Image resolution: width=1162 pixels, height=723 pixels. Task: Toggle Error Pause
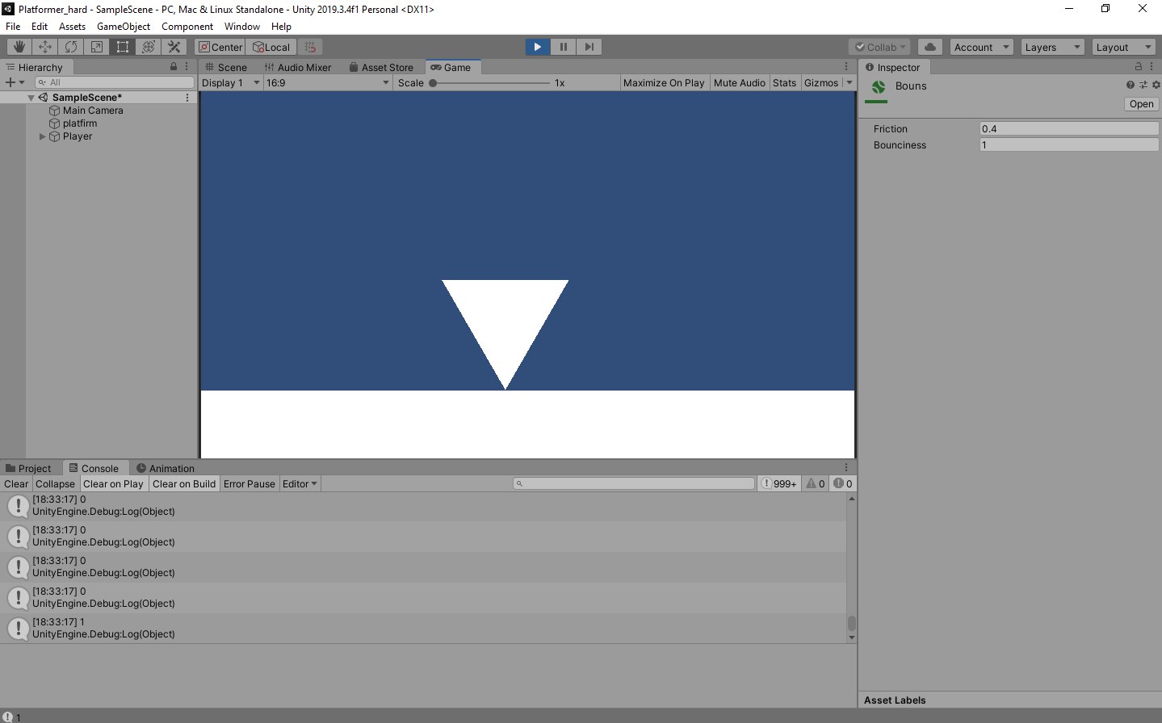[250, 483]
